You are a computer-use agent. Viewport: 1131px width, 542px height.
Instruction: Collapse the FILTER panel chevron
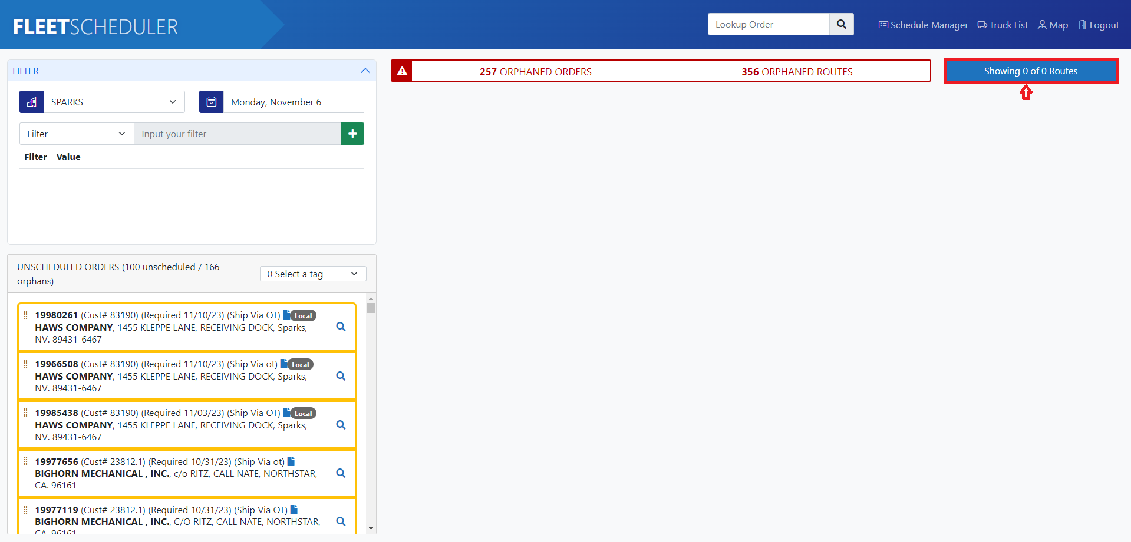365,71
